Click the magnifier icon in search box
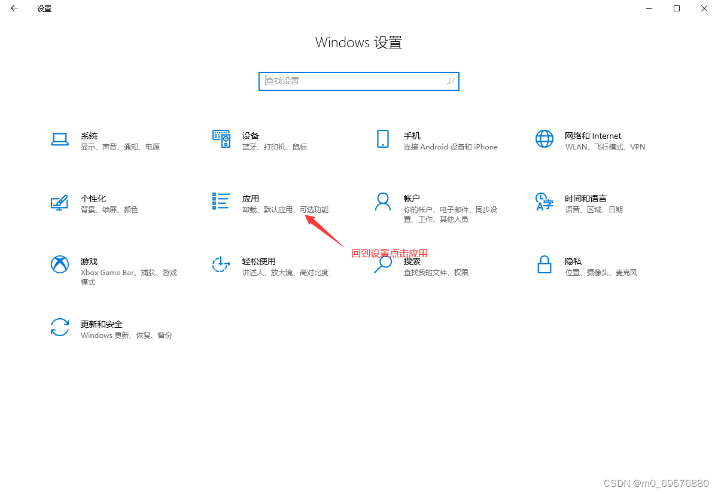 (451, 81)
